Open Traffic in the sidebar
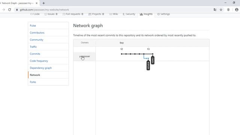240x135 pixels. tap(48, 46)
